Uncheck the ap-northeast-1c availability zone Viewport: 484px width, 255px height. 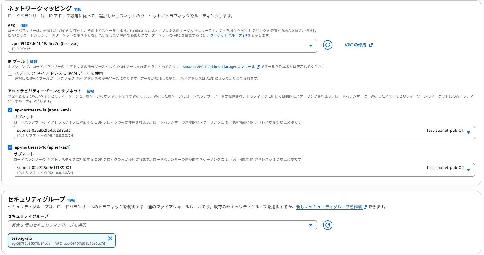click(x=10, y=147)
